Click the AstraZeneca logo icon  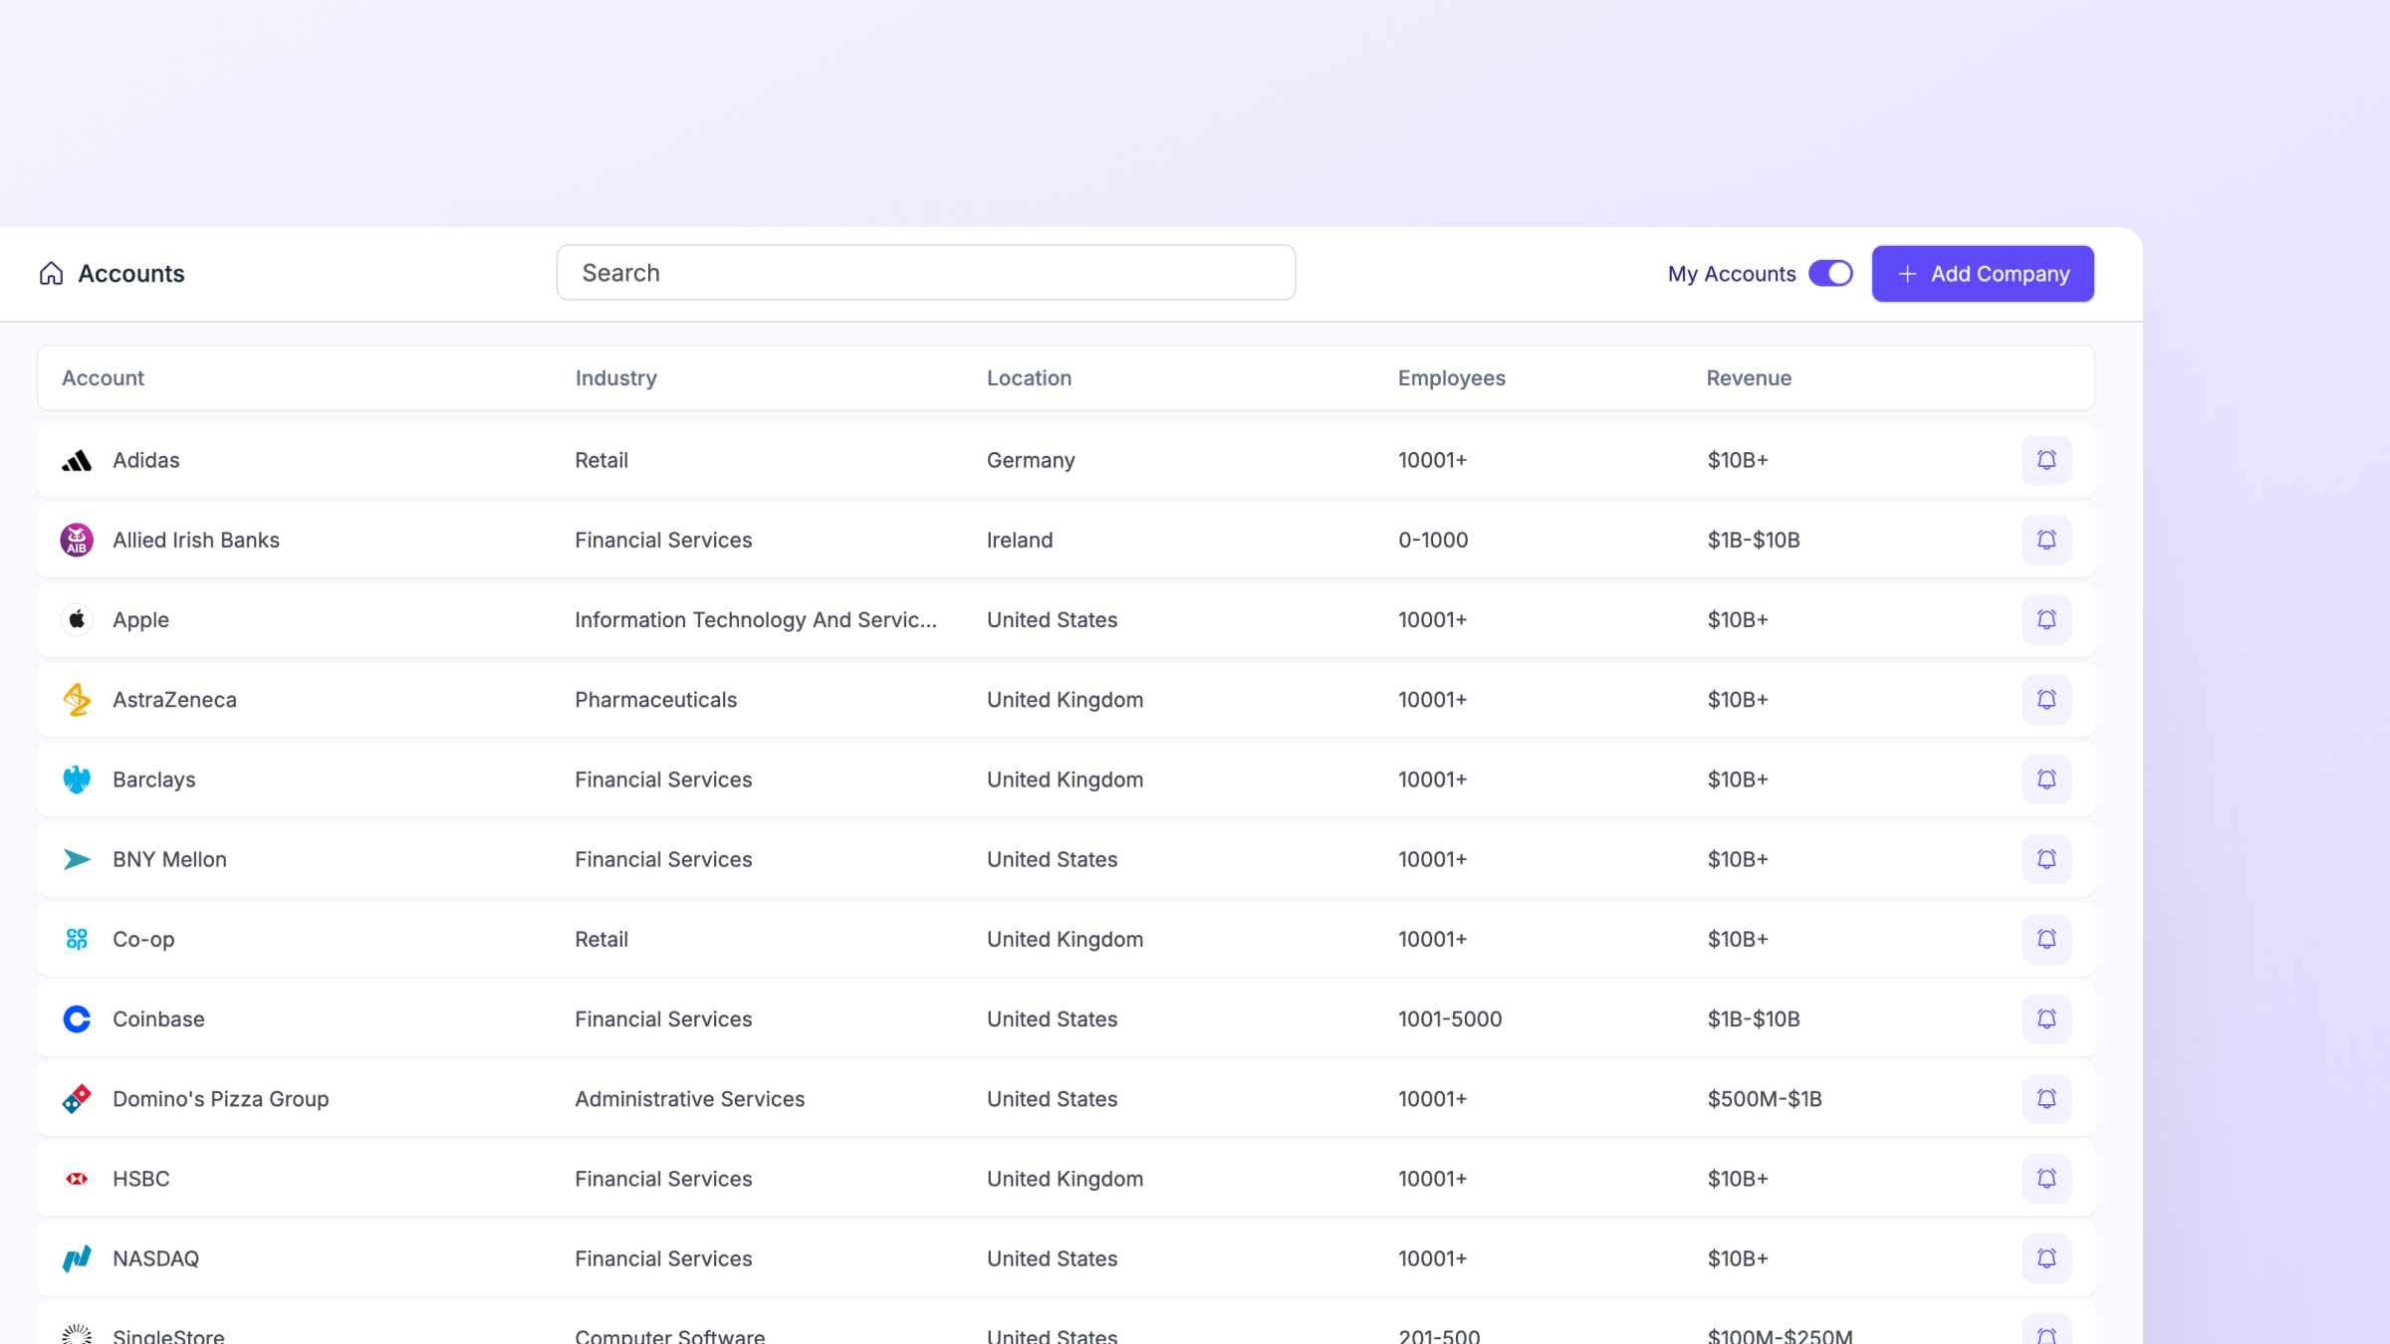click(77, 699)
